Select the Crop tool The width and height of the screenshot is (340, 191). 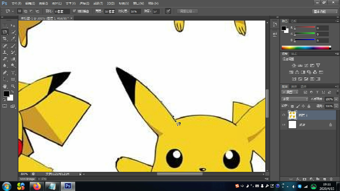pyautogui.click(x=5, y=39)
